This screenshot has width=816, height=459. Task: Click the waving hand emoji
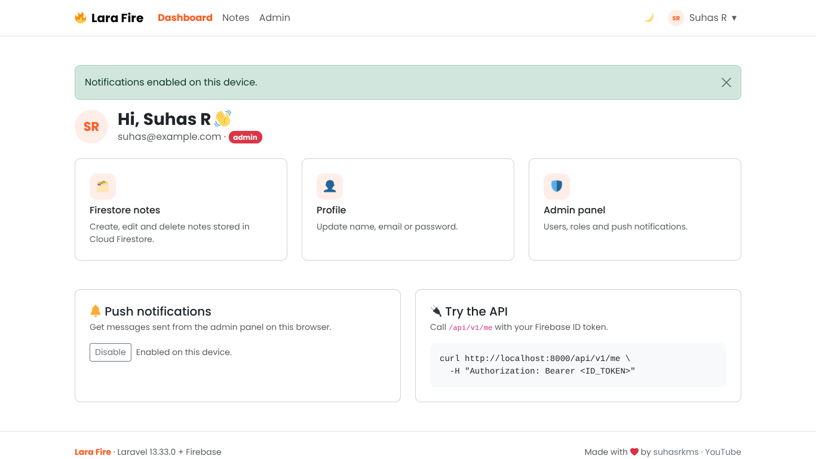click(x=223, y=118)
